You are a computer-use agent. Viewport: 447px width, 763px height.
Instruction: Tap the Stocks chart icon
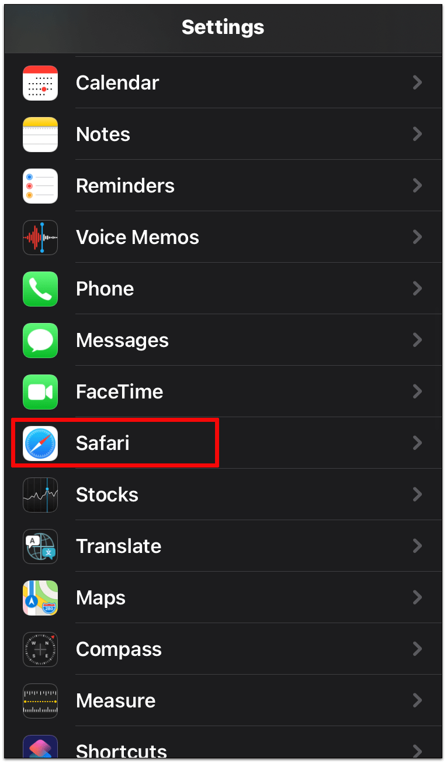pyautogui.click(x=40, y=494)
